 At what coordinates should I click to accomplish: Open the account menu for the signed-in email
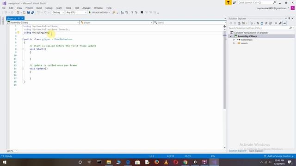point(273,8)
